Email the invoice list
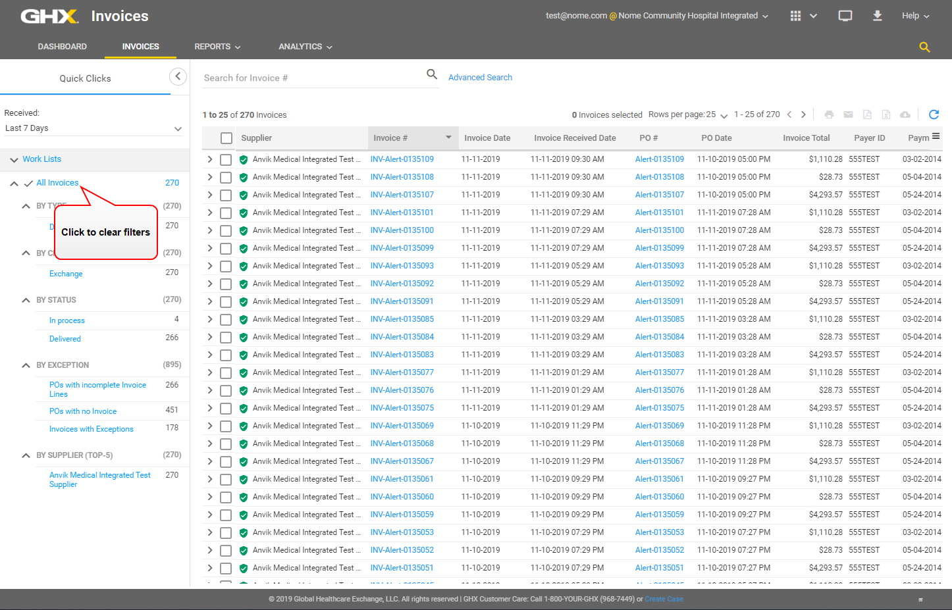Image resolution: width=952 pixels, height=610 pixels. click(848, 114)
